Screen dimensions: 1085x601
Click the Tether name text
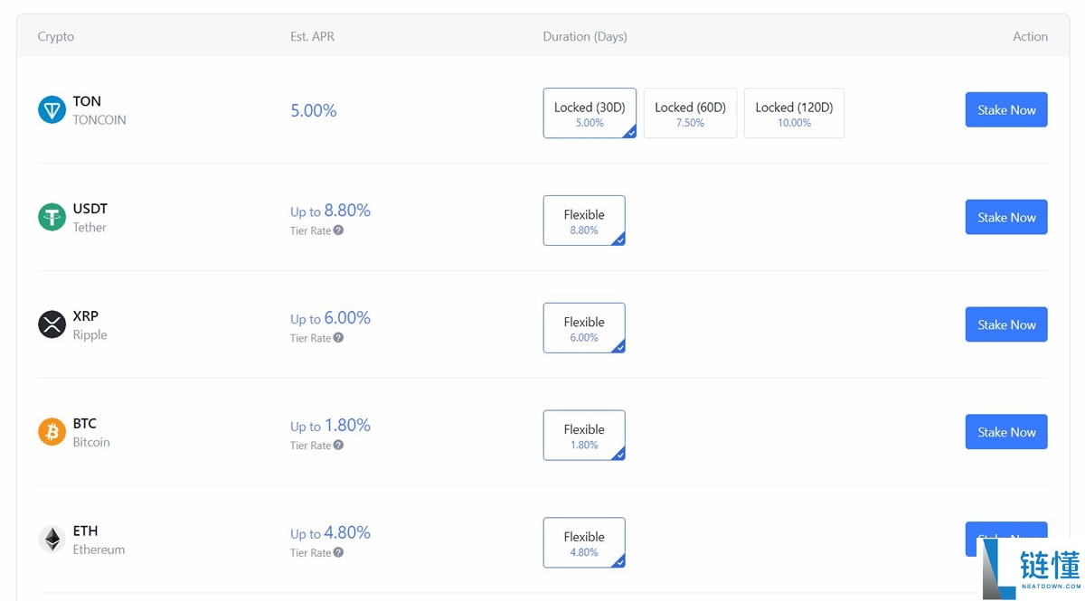pos(90,228)
